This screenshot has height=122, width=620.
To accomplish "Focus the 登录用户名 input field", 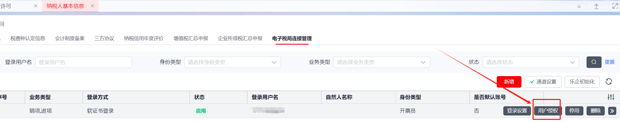I will pos(83,62).
